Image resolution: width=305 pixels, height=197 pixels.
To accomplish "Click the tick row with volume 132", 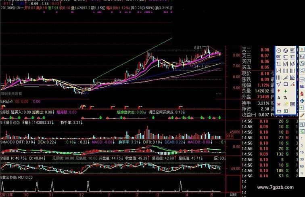I will click(x=270, y=154).
